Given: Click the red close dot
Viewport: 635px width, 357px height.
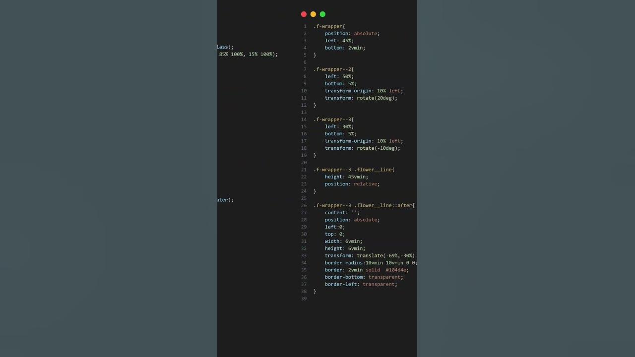Looking at the screenshot, I should pyautogui.click(x=304, y=14).
